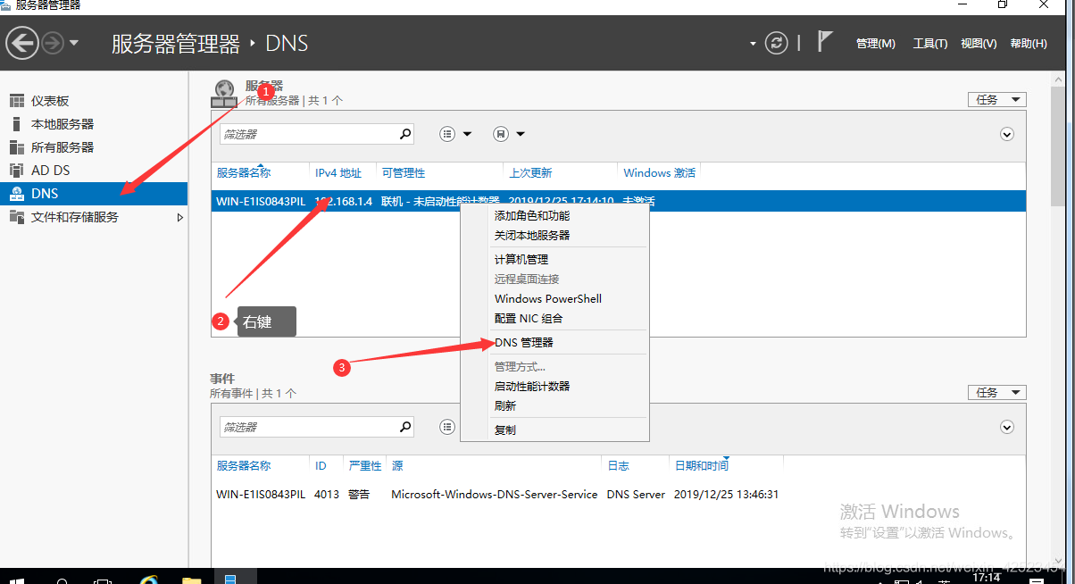The height and width of the screenshot is (584, 1075).
Task: Click events list view options icon
Action: tap(448, 427)
